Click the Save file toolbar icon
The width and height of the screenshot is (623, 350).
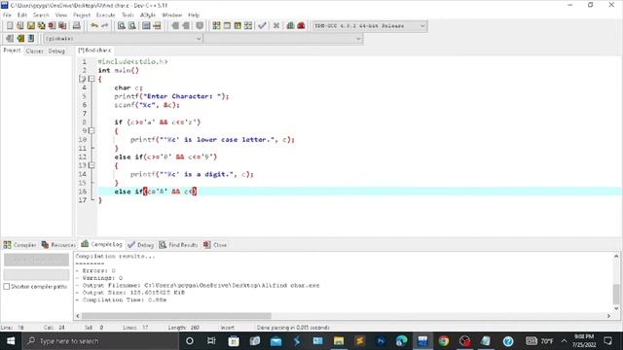click(x=31, y=26)
